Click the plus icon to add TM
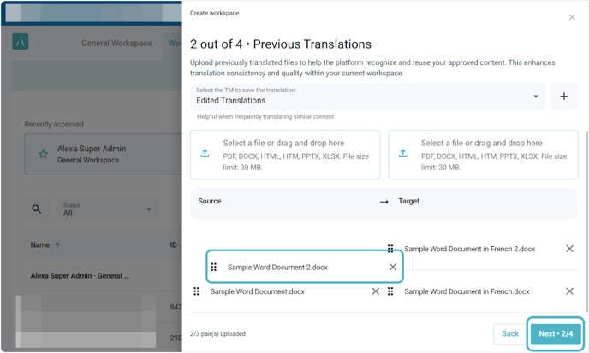589x353 pixels. tap(563, 97)
